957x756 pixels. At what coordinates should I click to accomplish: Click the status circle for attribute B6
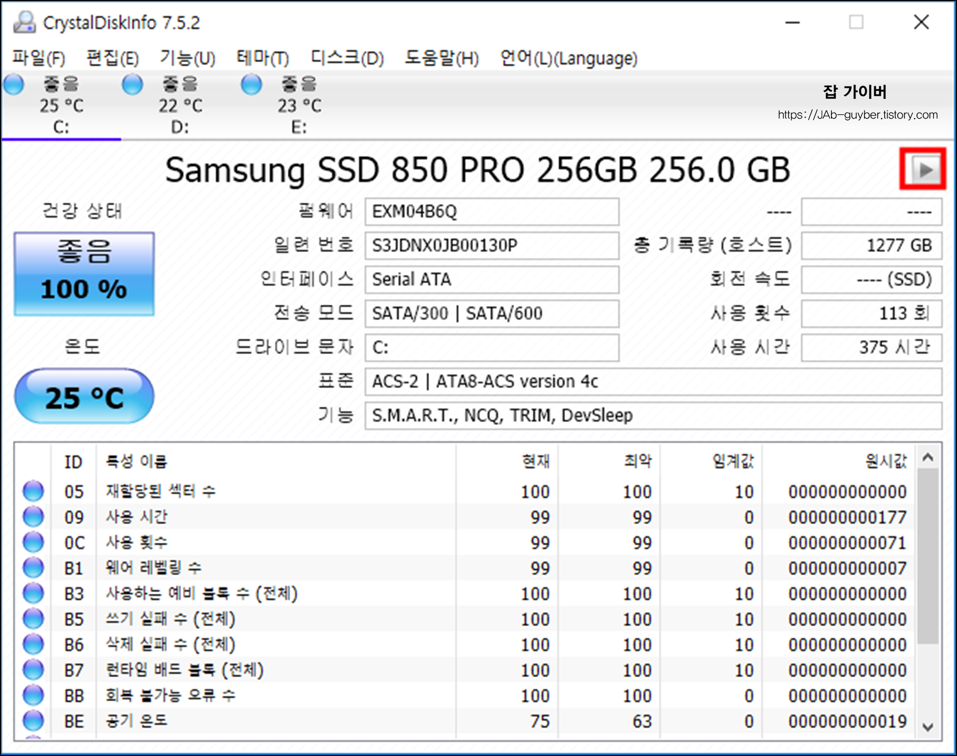pyautogui.click(x=33, y=644)
